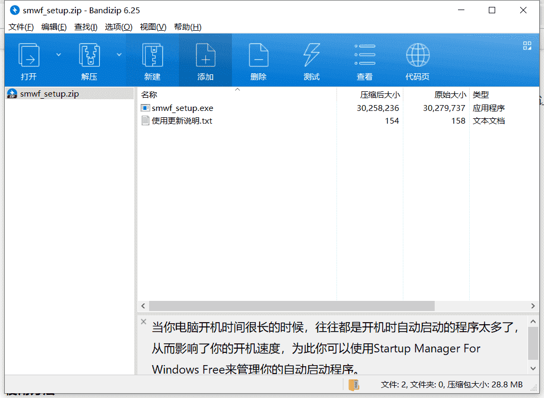Open the 帮助(H) menu
This screenshot has width=544, height=398.
[188, 27]
